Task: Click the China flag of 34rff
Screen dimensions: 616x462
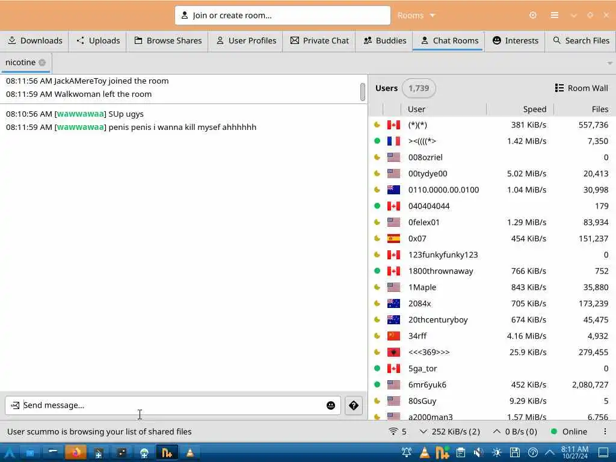Action: click(393, 336)
